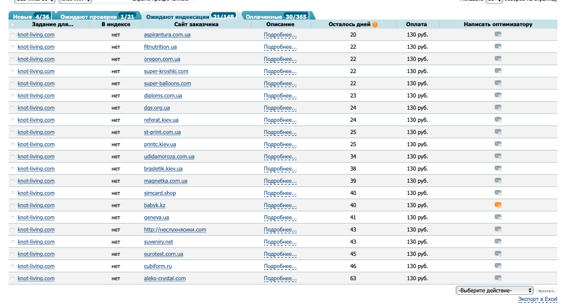Click help icon next to Осталось дней
Screen dimensions: 566x304
click(x=375, y=24)
